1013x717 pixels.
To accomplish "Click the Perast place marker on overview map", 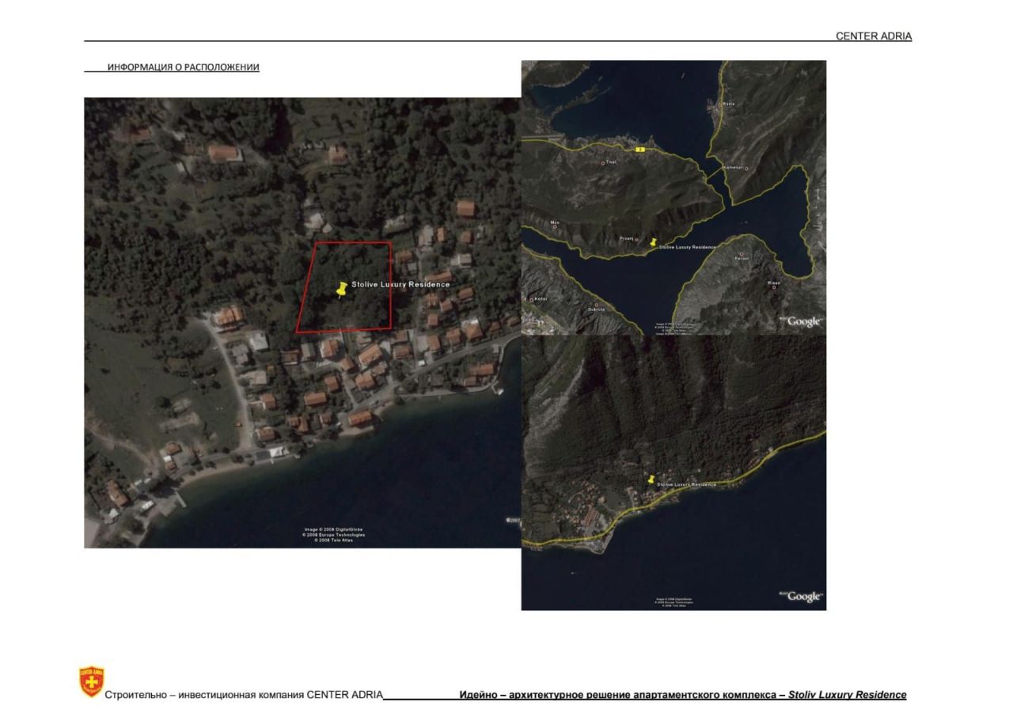I will point(741,254).
